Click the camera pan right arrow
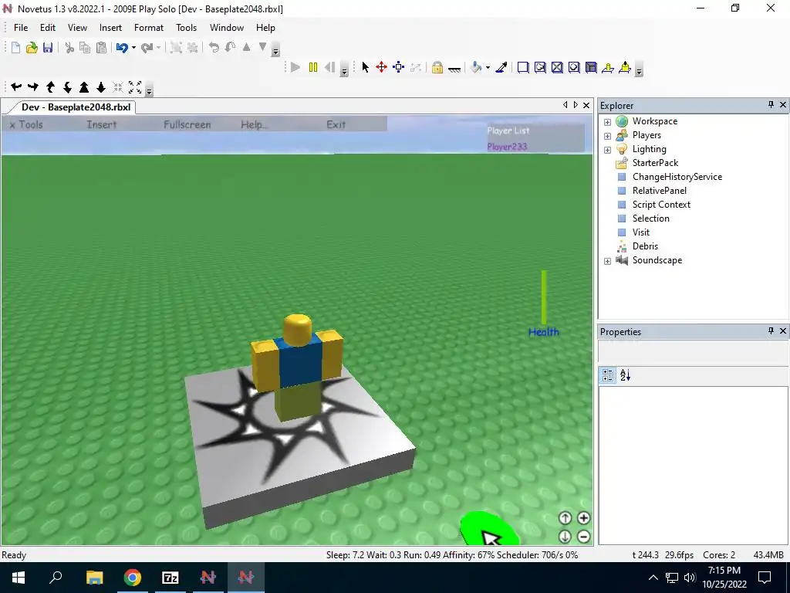The height and width of the screenshot is (593, 790). tap(32, 86)
